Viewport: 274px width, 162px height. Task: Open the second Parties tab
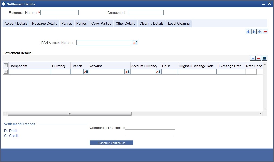pos(82,23)
